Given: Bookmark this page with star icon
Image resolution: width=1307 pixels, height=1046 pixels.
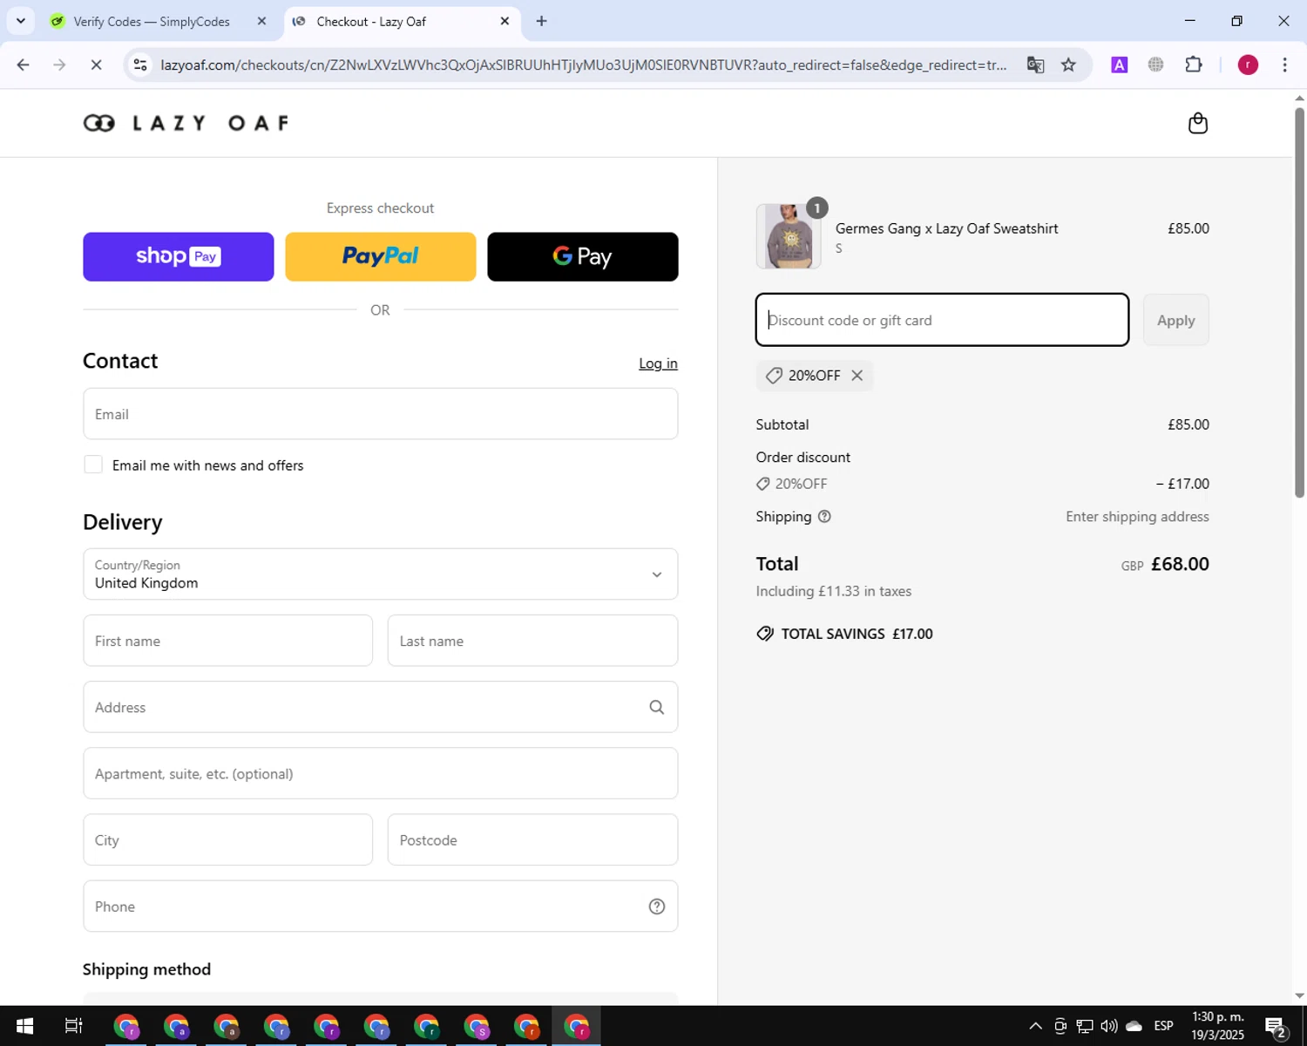Looking at the screenshot, I should (1068, 65).
